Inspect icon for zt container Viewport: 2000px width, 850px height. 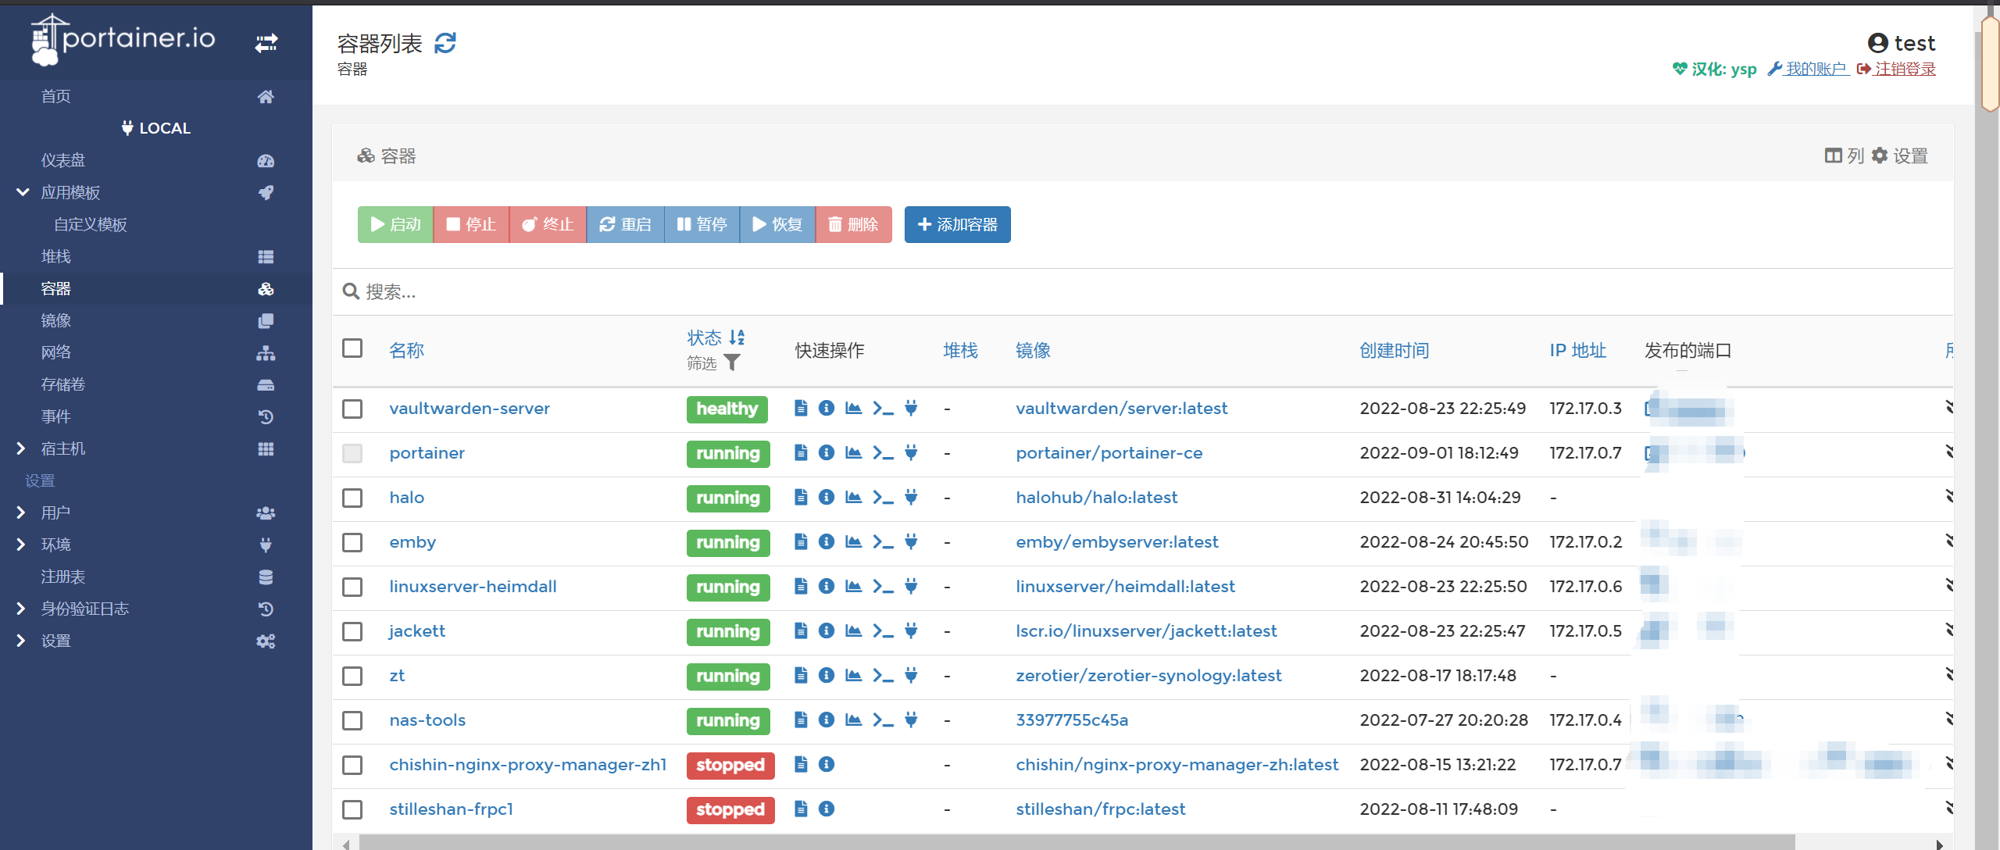[x=826, y=675]
